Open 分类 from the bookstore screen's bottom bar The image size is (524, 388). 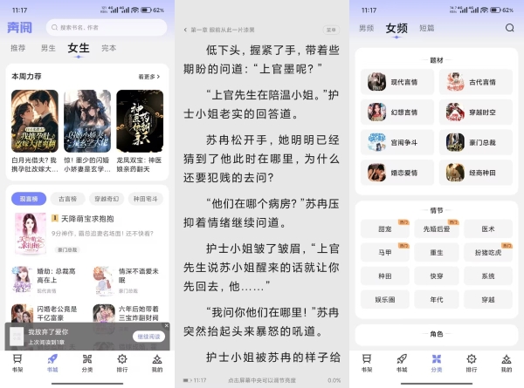click(x=87, y=363)
